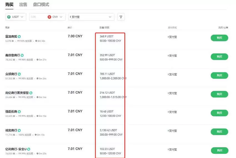Click the filter funnel icon
This screenshot has height=158, width=236.
click(121, 17)
